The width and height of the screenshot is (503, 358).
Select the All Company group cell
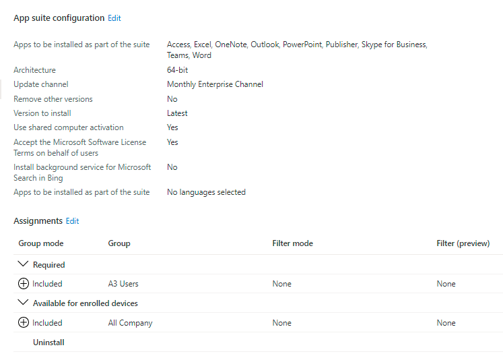pyautogui.click(x=130, y=323)
